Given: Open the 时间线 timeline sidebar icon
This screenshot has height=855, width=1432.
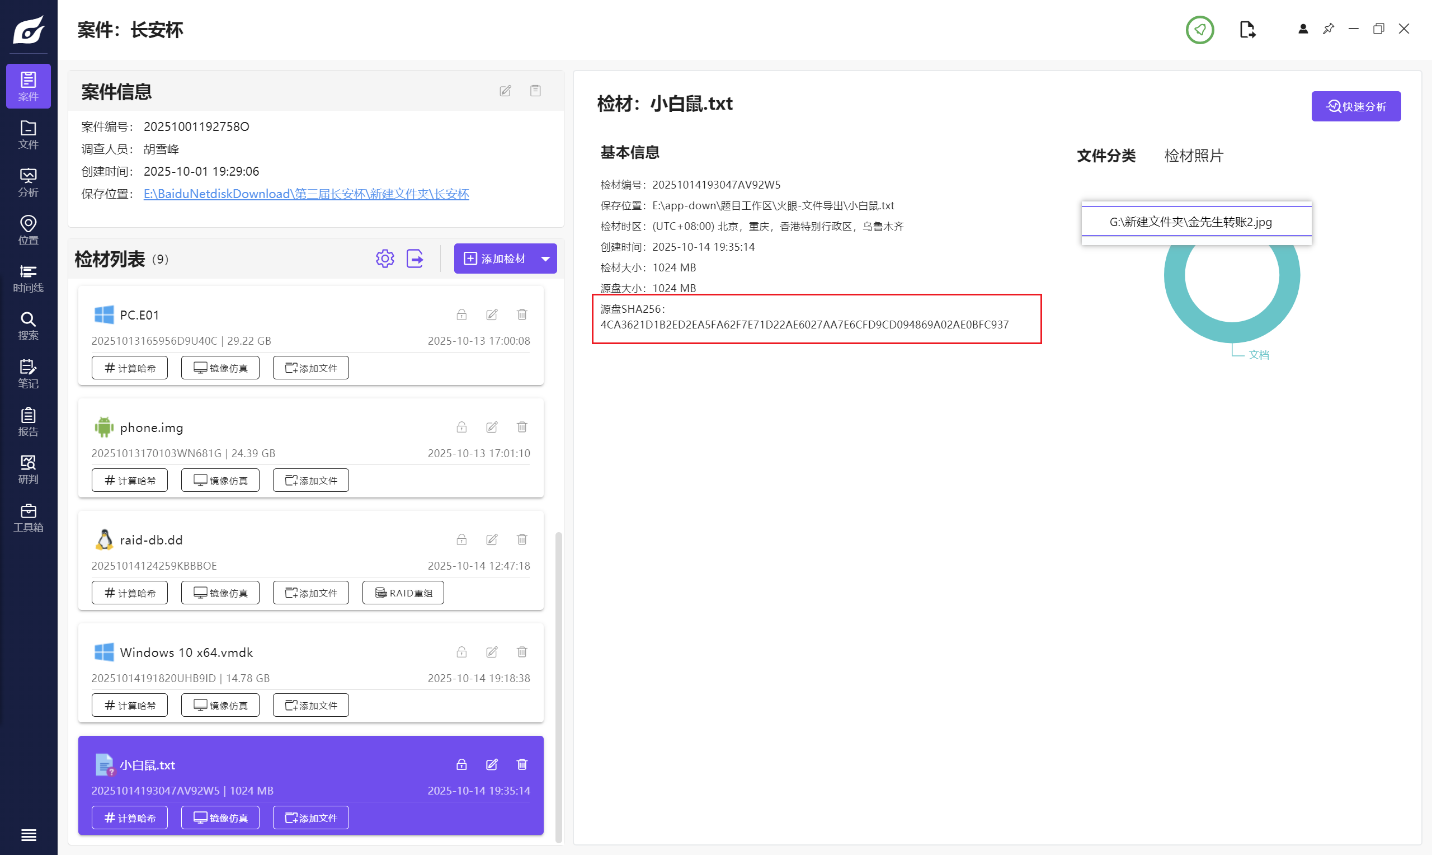Looking at the screenshot, I should [28, 278].
